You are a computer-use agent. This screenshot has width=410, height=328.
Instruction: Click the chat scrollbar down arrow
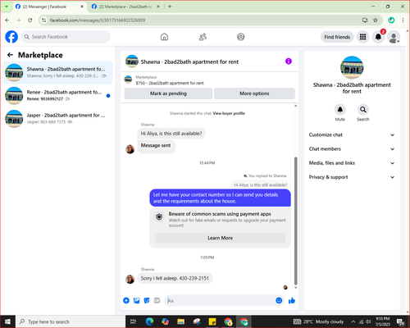(x=295, y=288)
